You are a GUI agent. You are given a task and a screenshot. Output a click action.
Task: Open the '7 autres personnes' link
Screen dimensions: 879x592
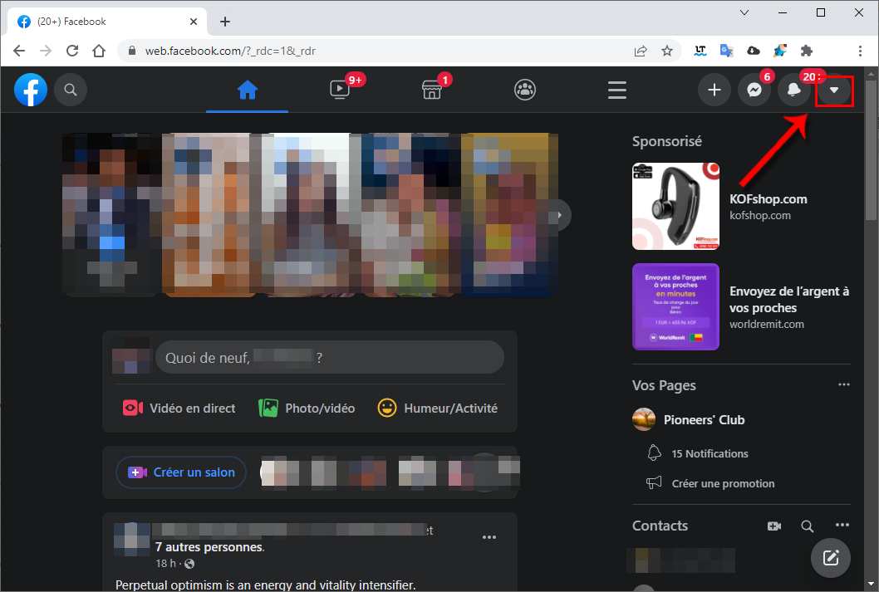pos(209,546)
